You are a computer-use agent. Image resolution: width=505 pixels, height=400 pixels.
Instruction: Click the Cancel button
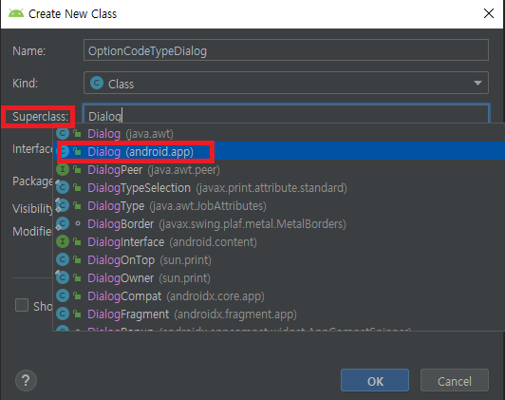click(x=454, y=380)
